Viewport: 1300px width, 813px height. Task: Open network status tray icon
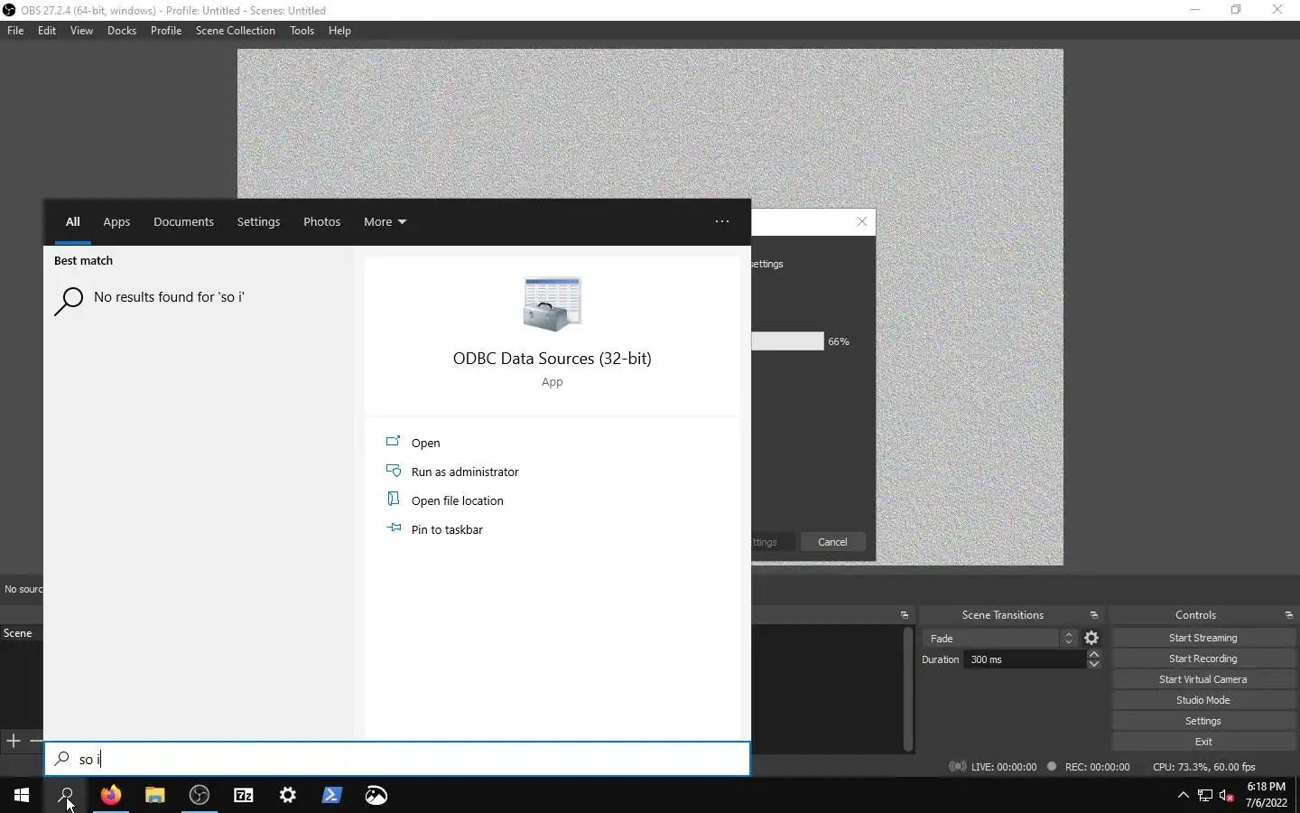[x=1204, y=795]
